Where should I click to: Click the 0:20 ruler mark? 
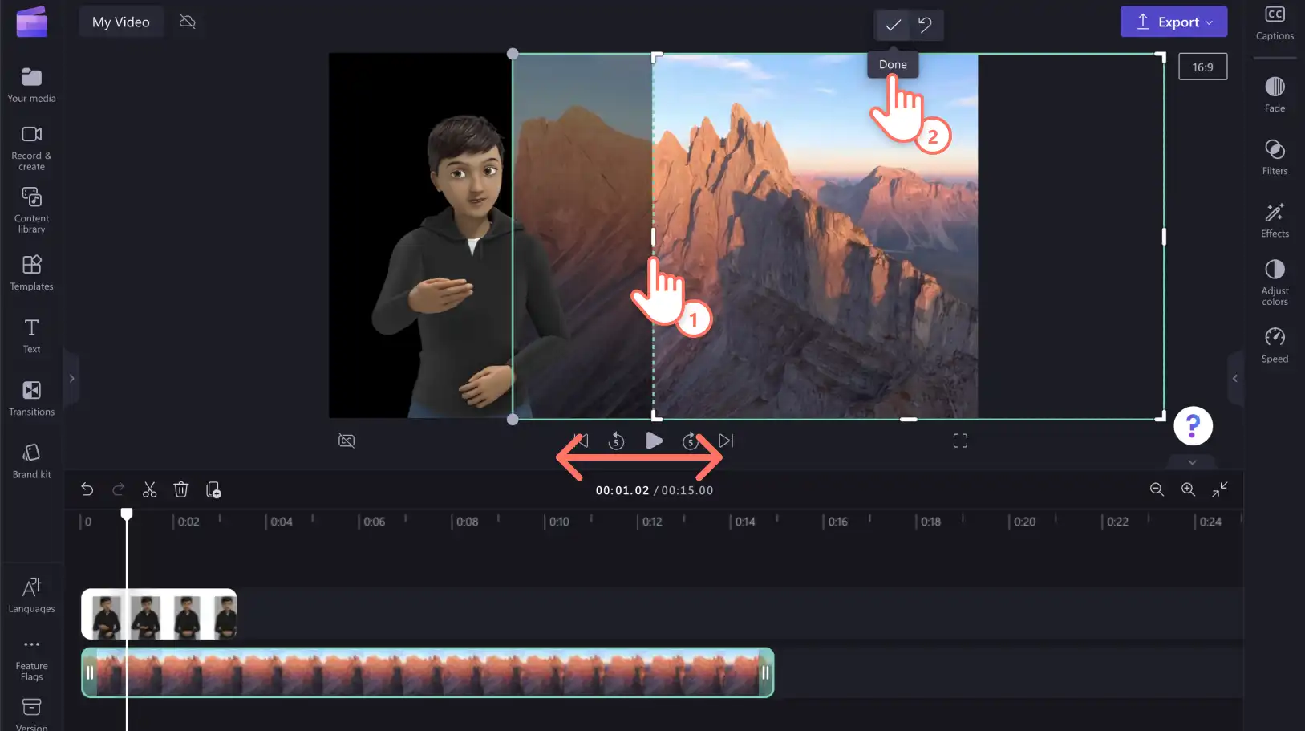click(x=1023, y=522)
